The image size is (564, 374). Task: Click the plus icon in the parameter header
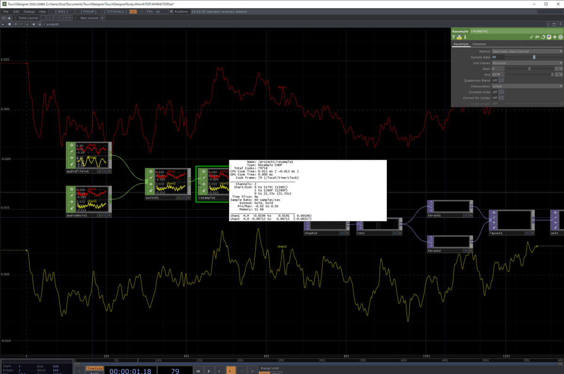point(555,37)
